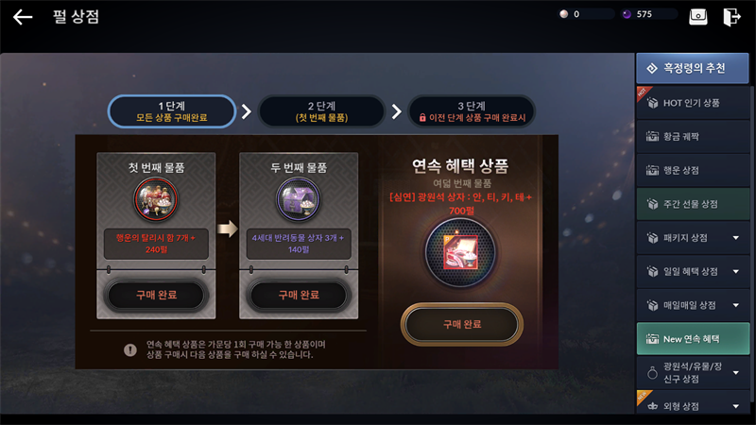
Task: Click the ore box consecutive reward icon
Action: pyautogui.click(x=461, y=252)
